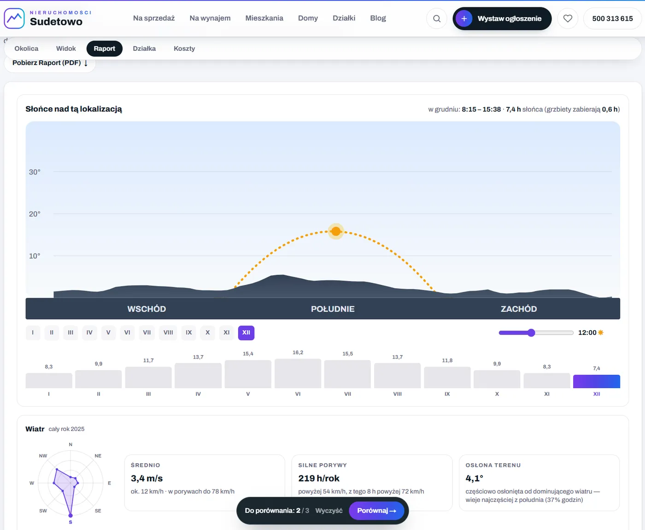This screenshot has width=645, height=530.
Task: Select month V button
Action: coord(108,332)
